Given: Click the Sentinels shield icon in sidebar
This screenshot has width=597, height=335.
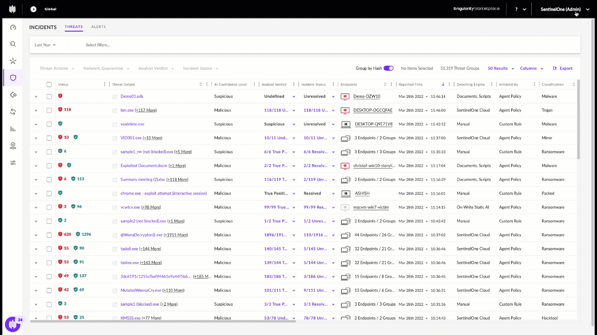Looking at the screenshot, I should (13, 78).
